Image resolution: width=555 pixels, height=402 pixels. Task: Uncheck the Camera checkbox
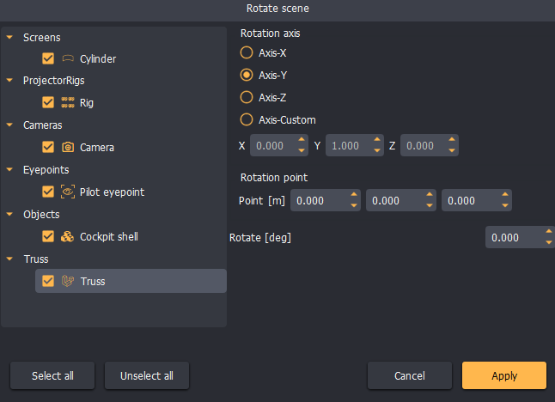(x=48, y=147)
